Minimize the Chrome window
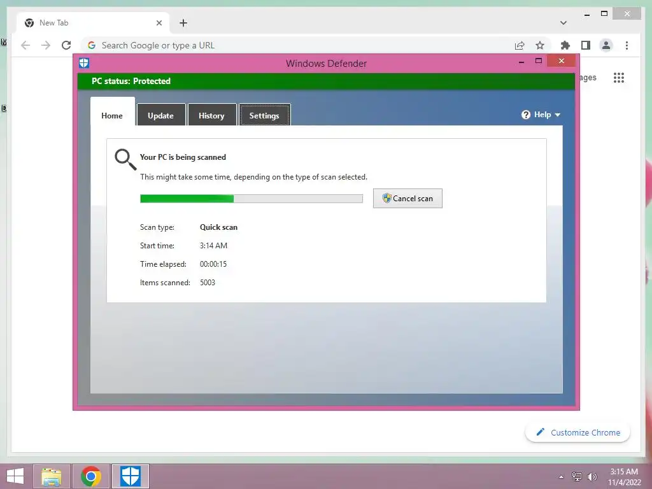 pyautogui.click(x=586, y=14)
